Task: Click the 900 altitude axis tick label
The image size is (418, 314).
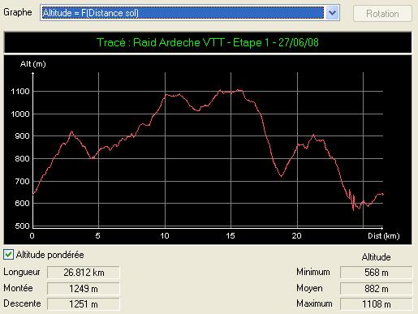Action: pos(22,136)
